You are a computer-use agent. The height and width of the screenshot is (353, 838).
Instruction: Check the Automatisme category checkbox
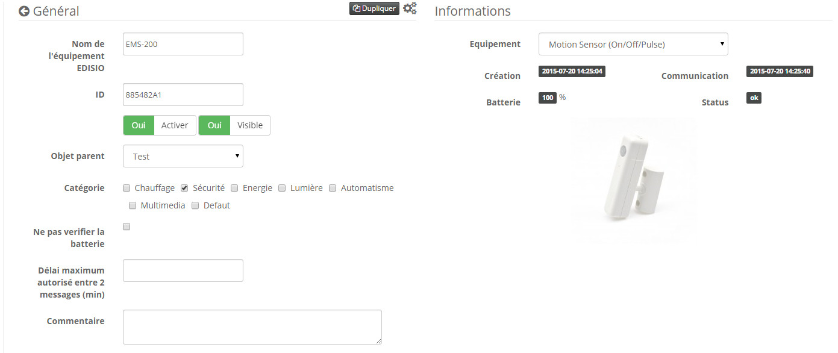pos(333,188)
